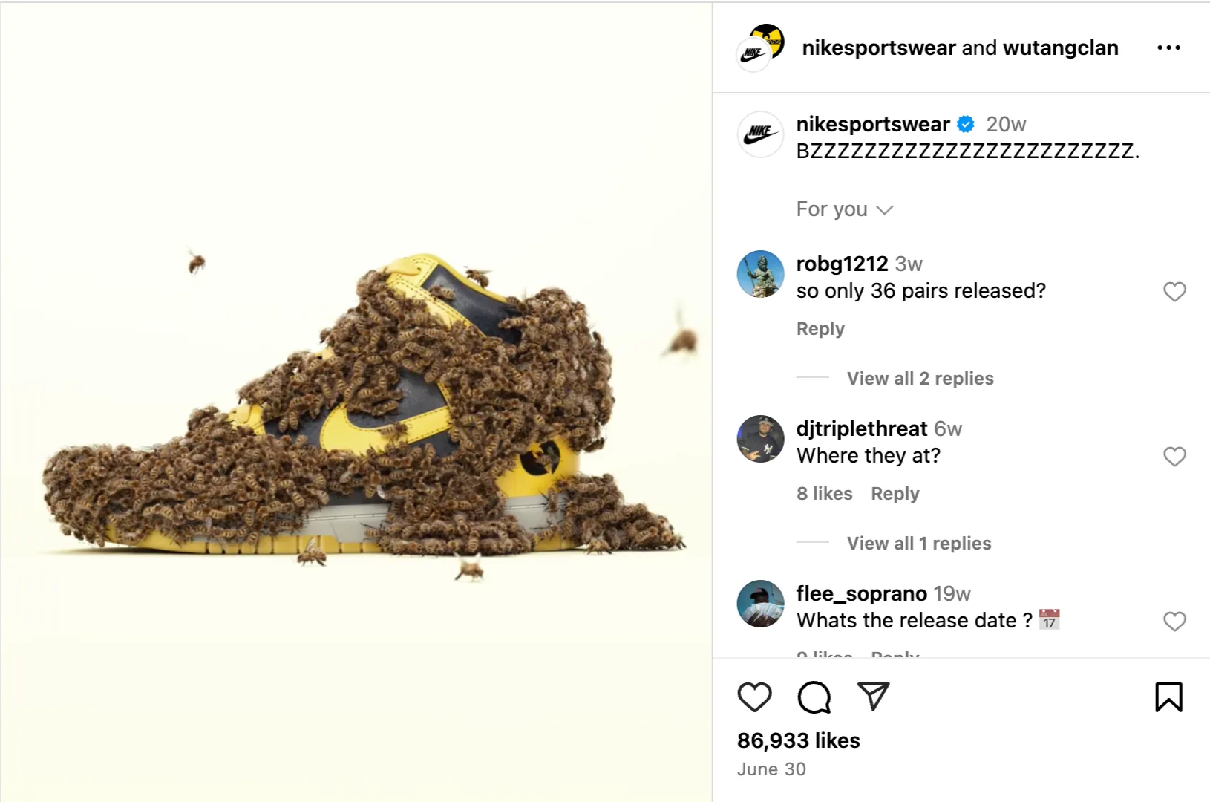The image size is (1210, 802).
Task: Like the post with the heart icon
Action: 754,697
